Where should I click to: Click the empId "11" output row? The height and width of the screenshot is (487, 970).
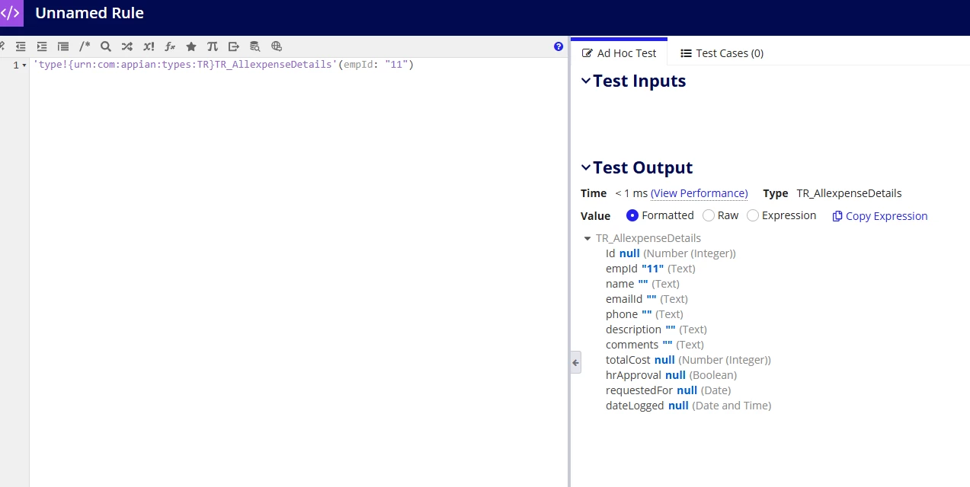(x=651, y=269)
